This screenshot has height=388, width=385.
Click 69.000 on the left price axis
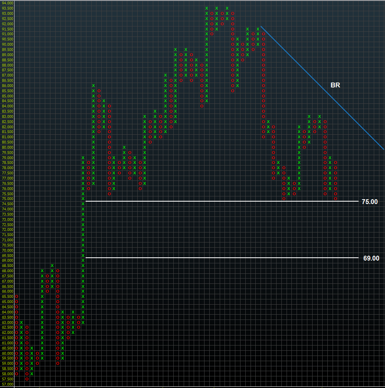click(7, 261)
